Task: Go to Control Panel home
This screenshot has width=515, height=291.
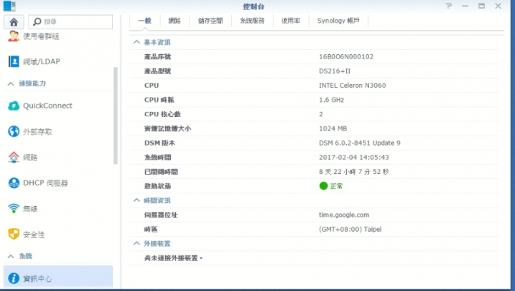Action: [14, 22]
